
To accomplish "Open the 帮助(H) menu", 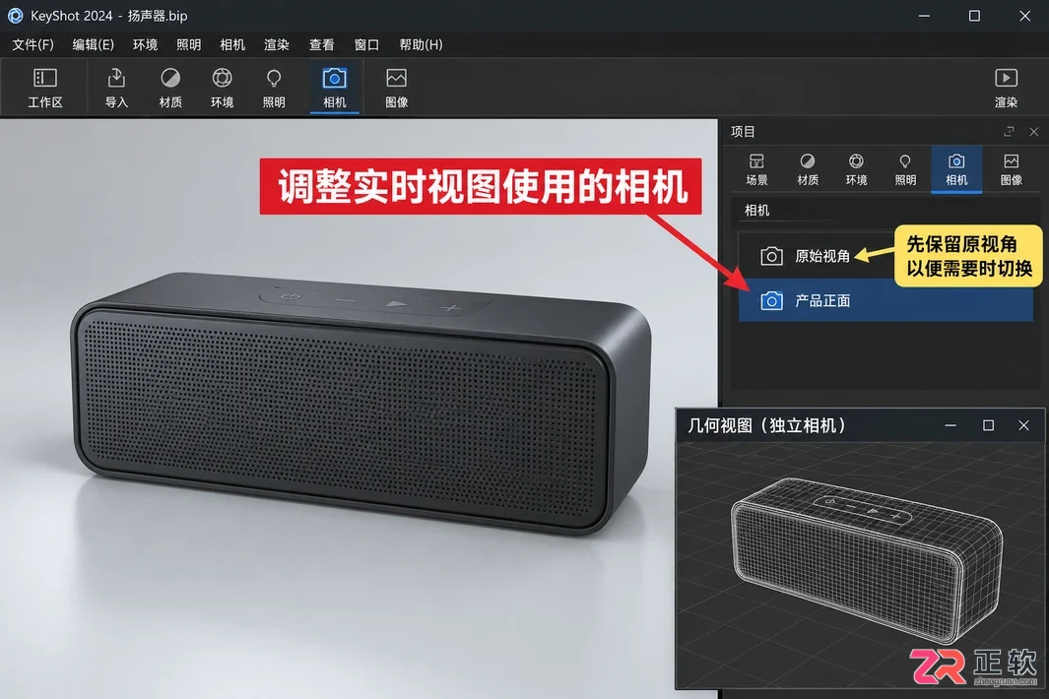I will 421,45.
